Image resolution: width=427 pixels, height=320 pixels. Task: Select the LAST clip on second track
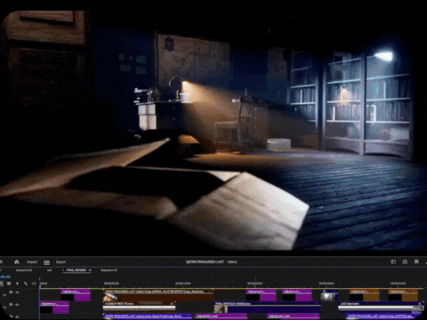(x=381, y=308)
